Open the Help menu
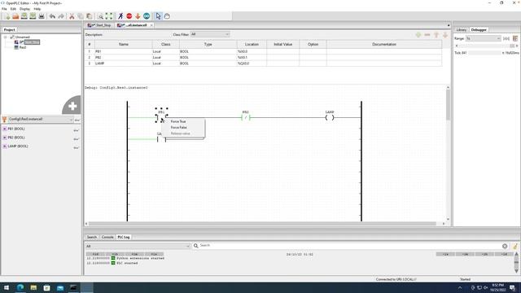This screenshot has height=293, width=521. [37, 9]
